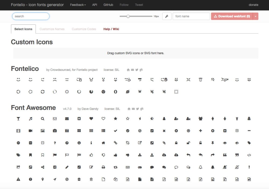Choose the first smiley face in Fontelico

18,80
